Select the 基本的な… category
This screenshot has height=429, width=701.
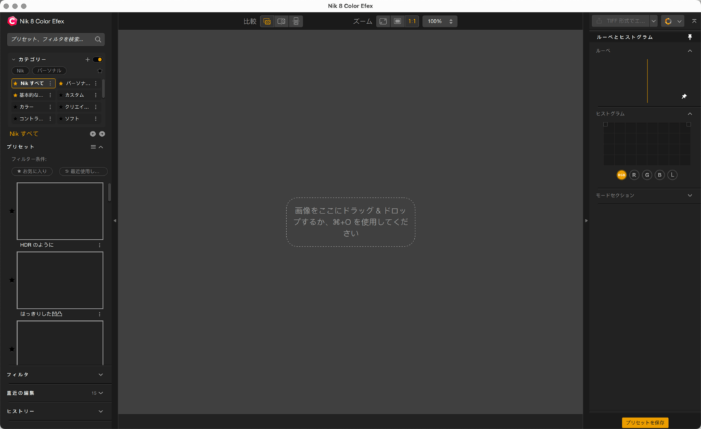31,95
